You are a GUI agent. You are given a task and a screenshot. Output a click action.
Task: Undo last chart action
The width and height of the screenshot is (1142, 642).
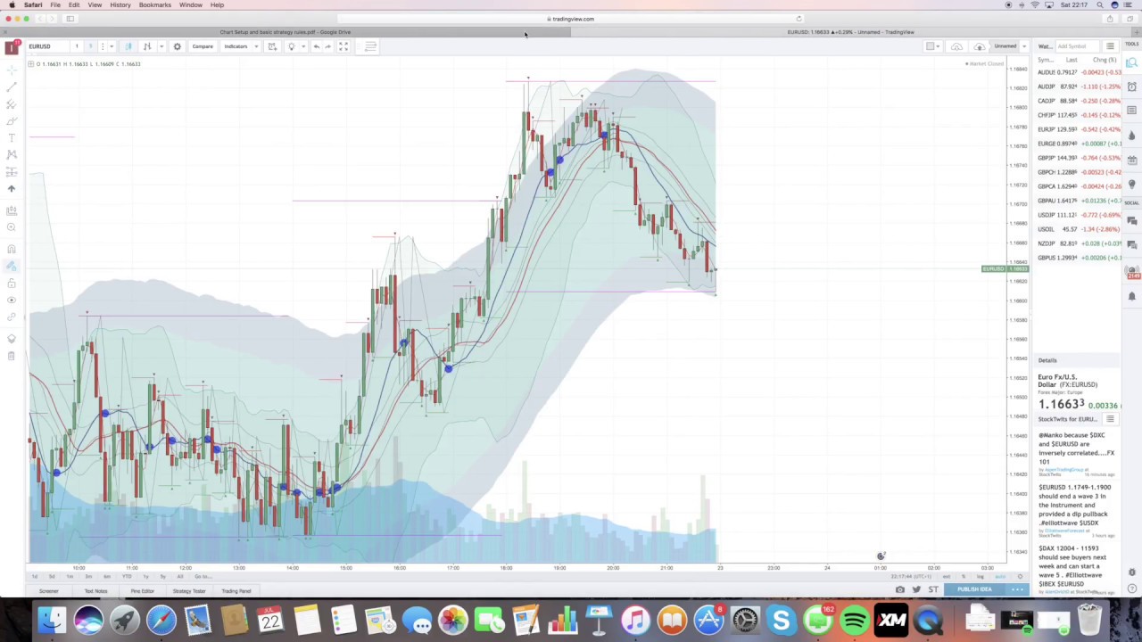(x=316, y=46)
